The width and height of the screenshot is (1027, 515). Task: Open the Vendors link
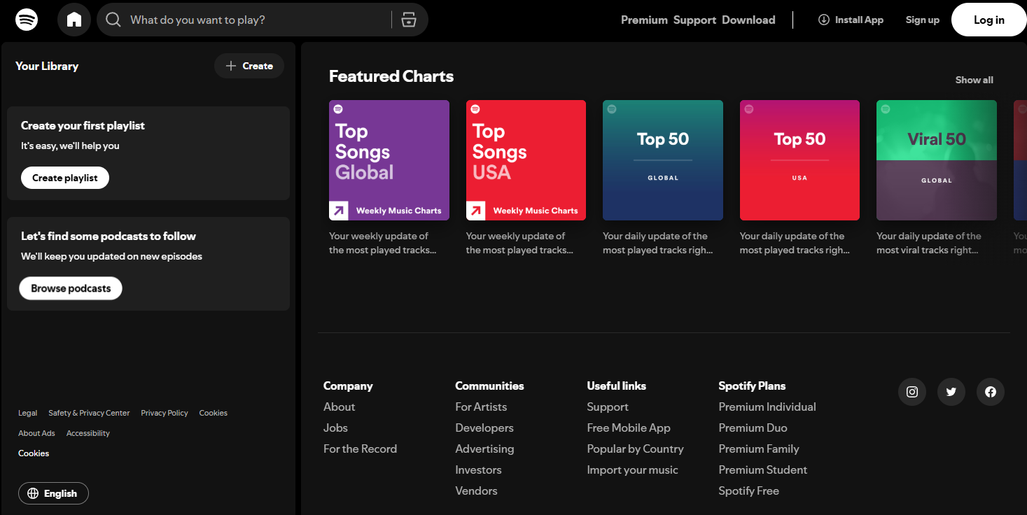tap(476, 491)
